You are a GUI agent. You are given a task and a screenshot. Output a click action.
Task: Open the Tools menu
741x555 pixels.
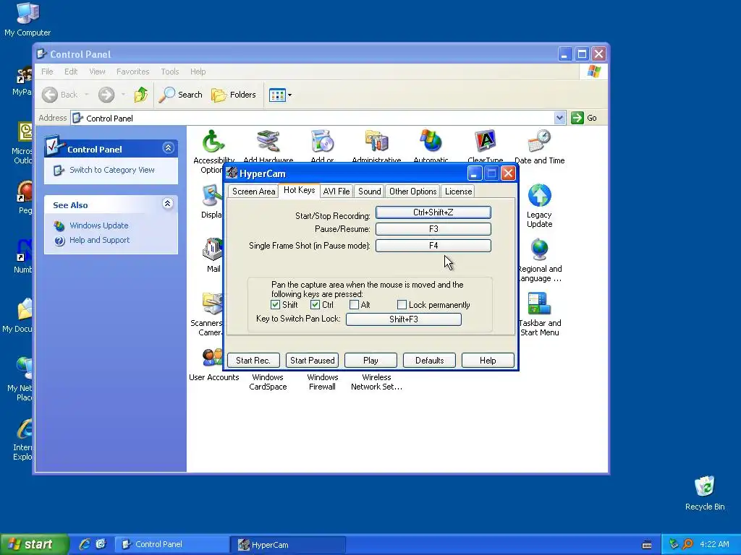169,72
